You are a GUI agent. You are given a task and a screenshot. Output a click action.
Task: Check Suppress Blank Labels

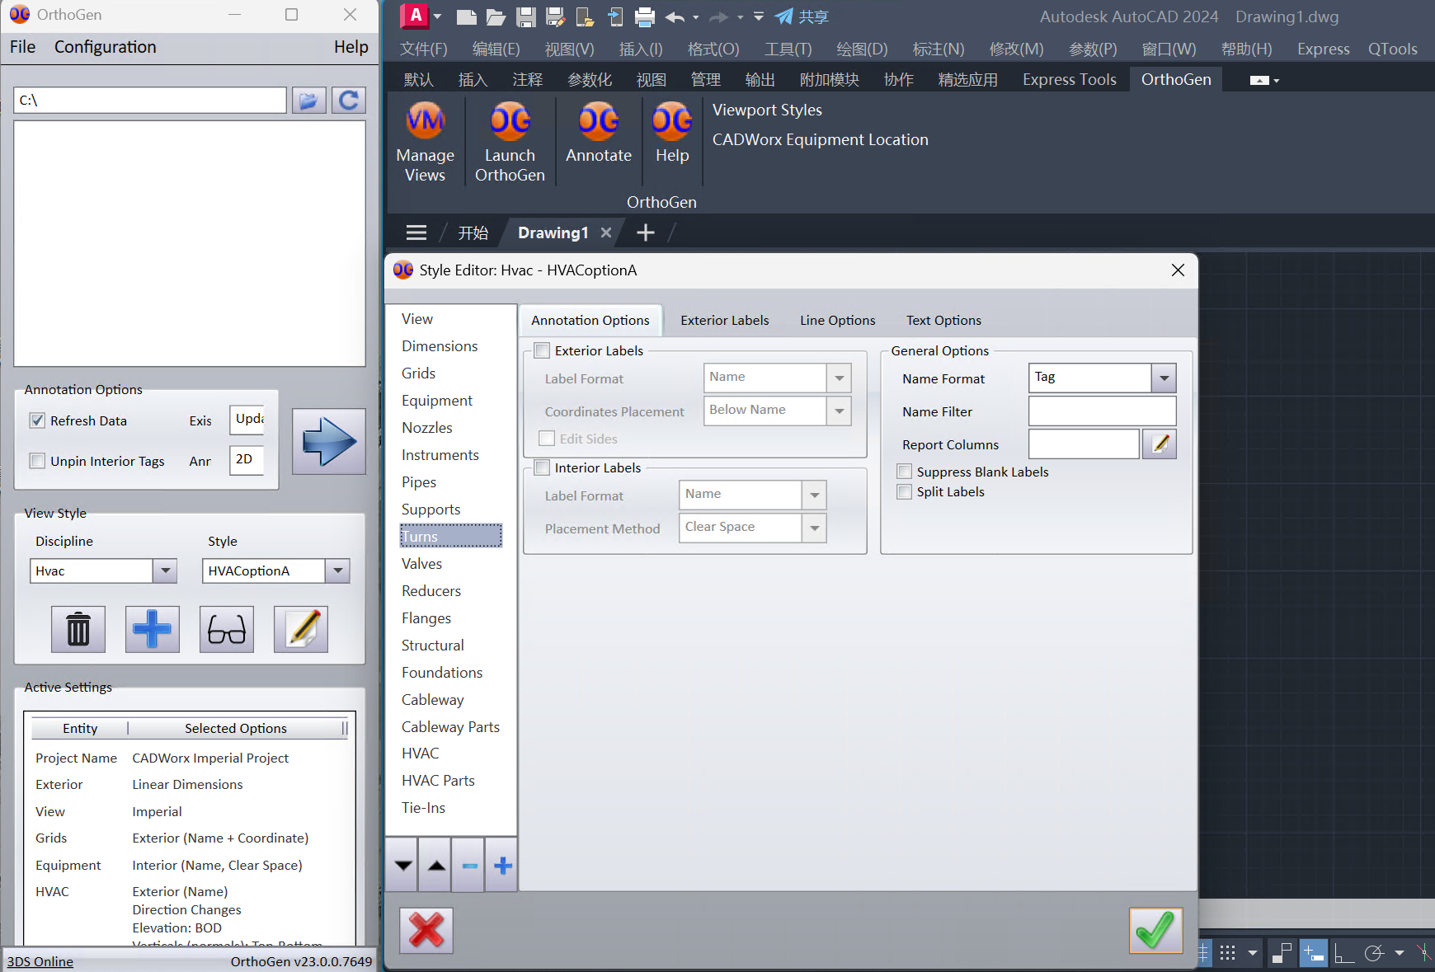point(905,472)
